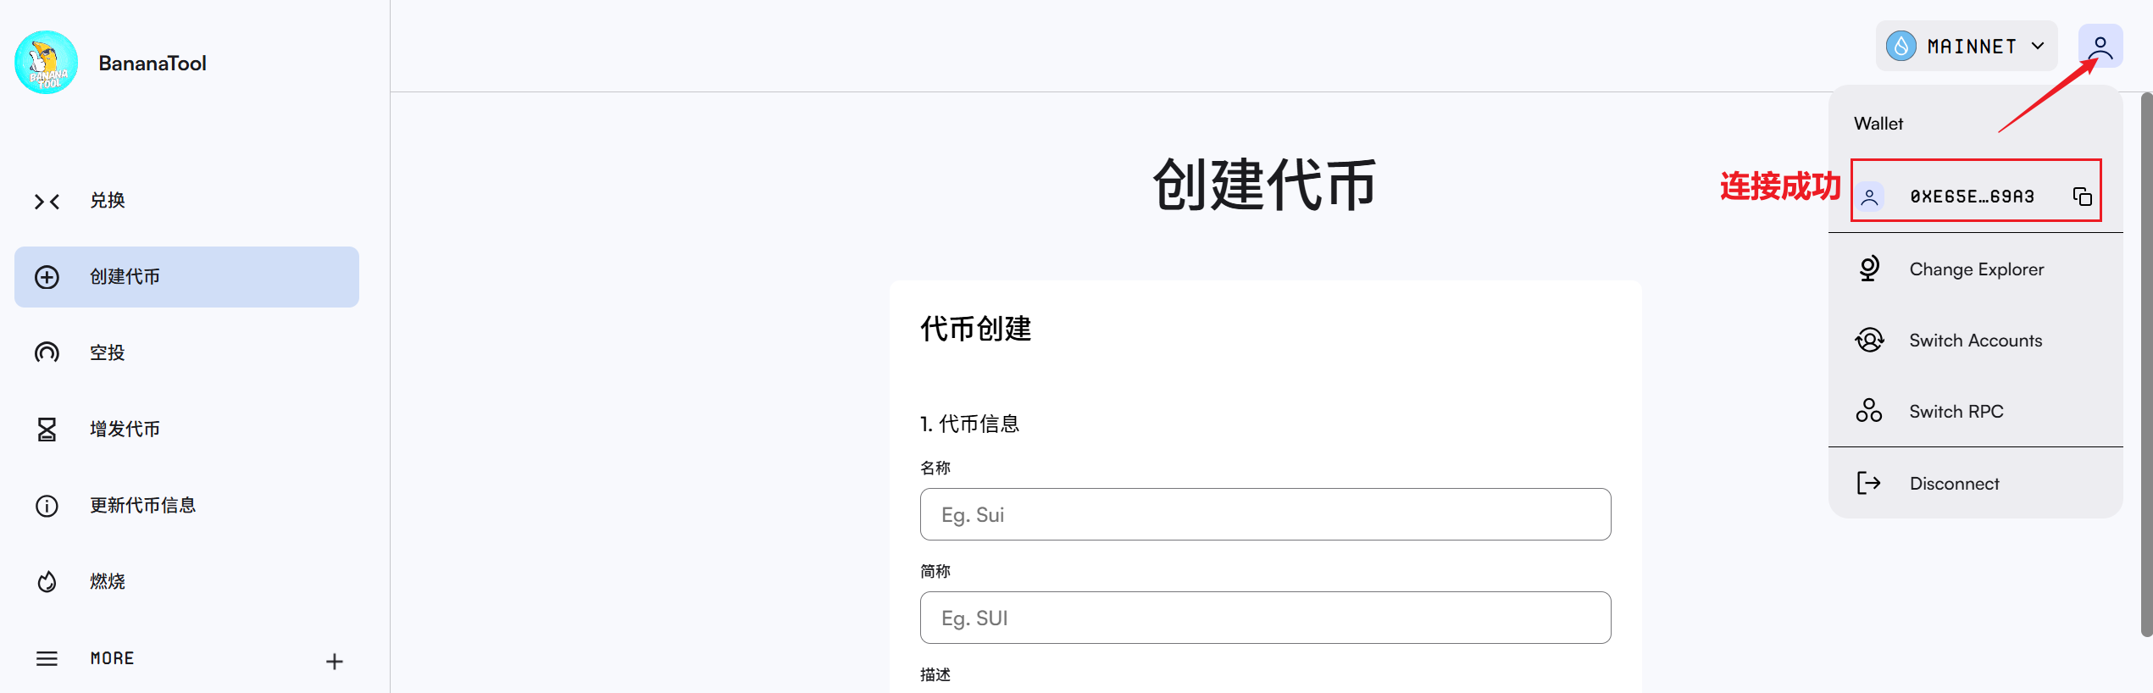Screen dimensions: 2153x693
Task: Click the info icon for 更新代币信息
Action: tap(47, 506)
